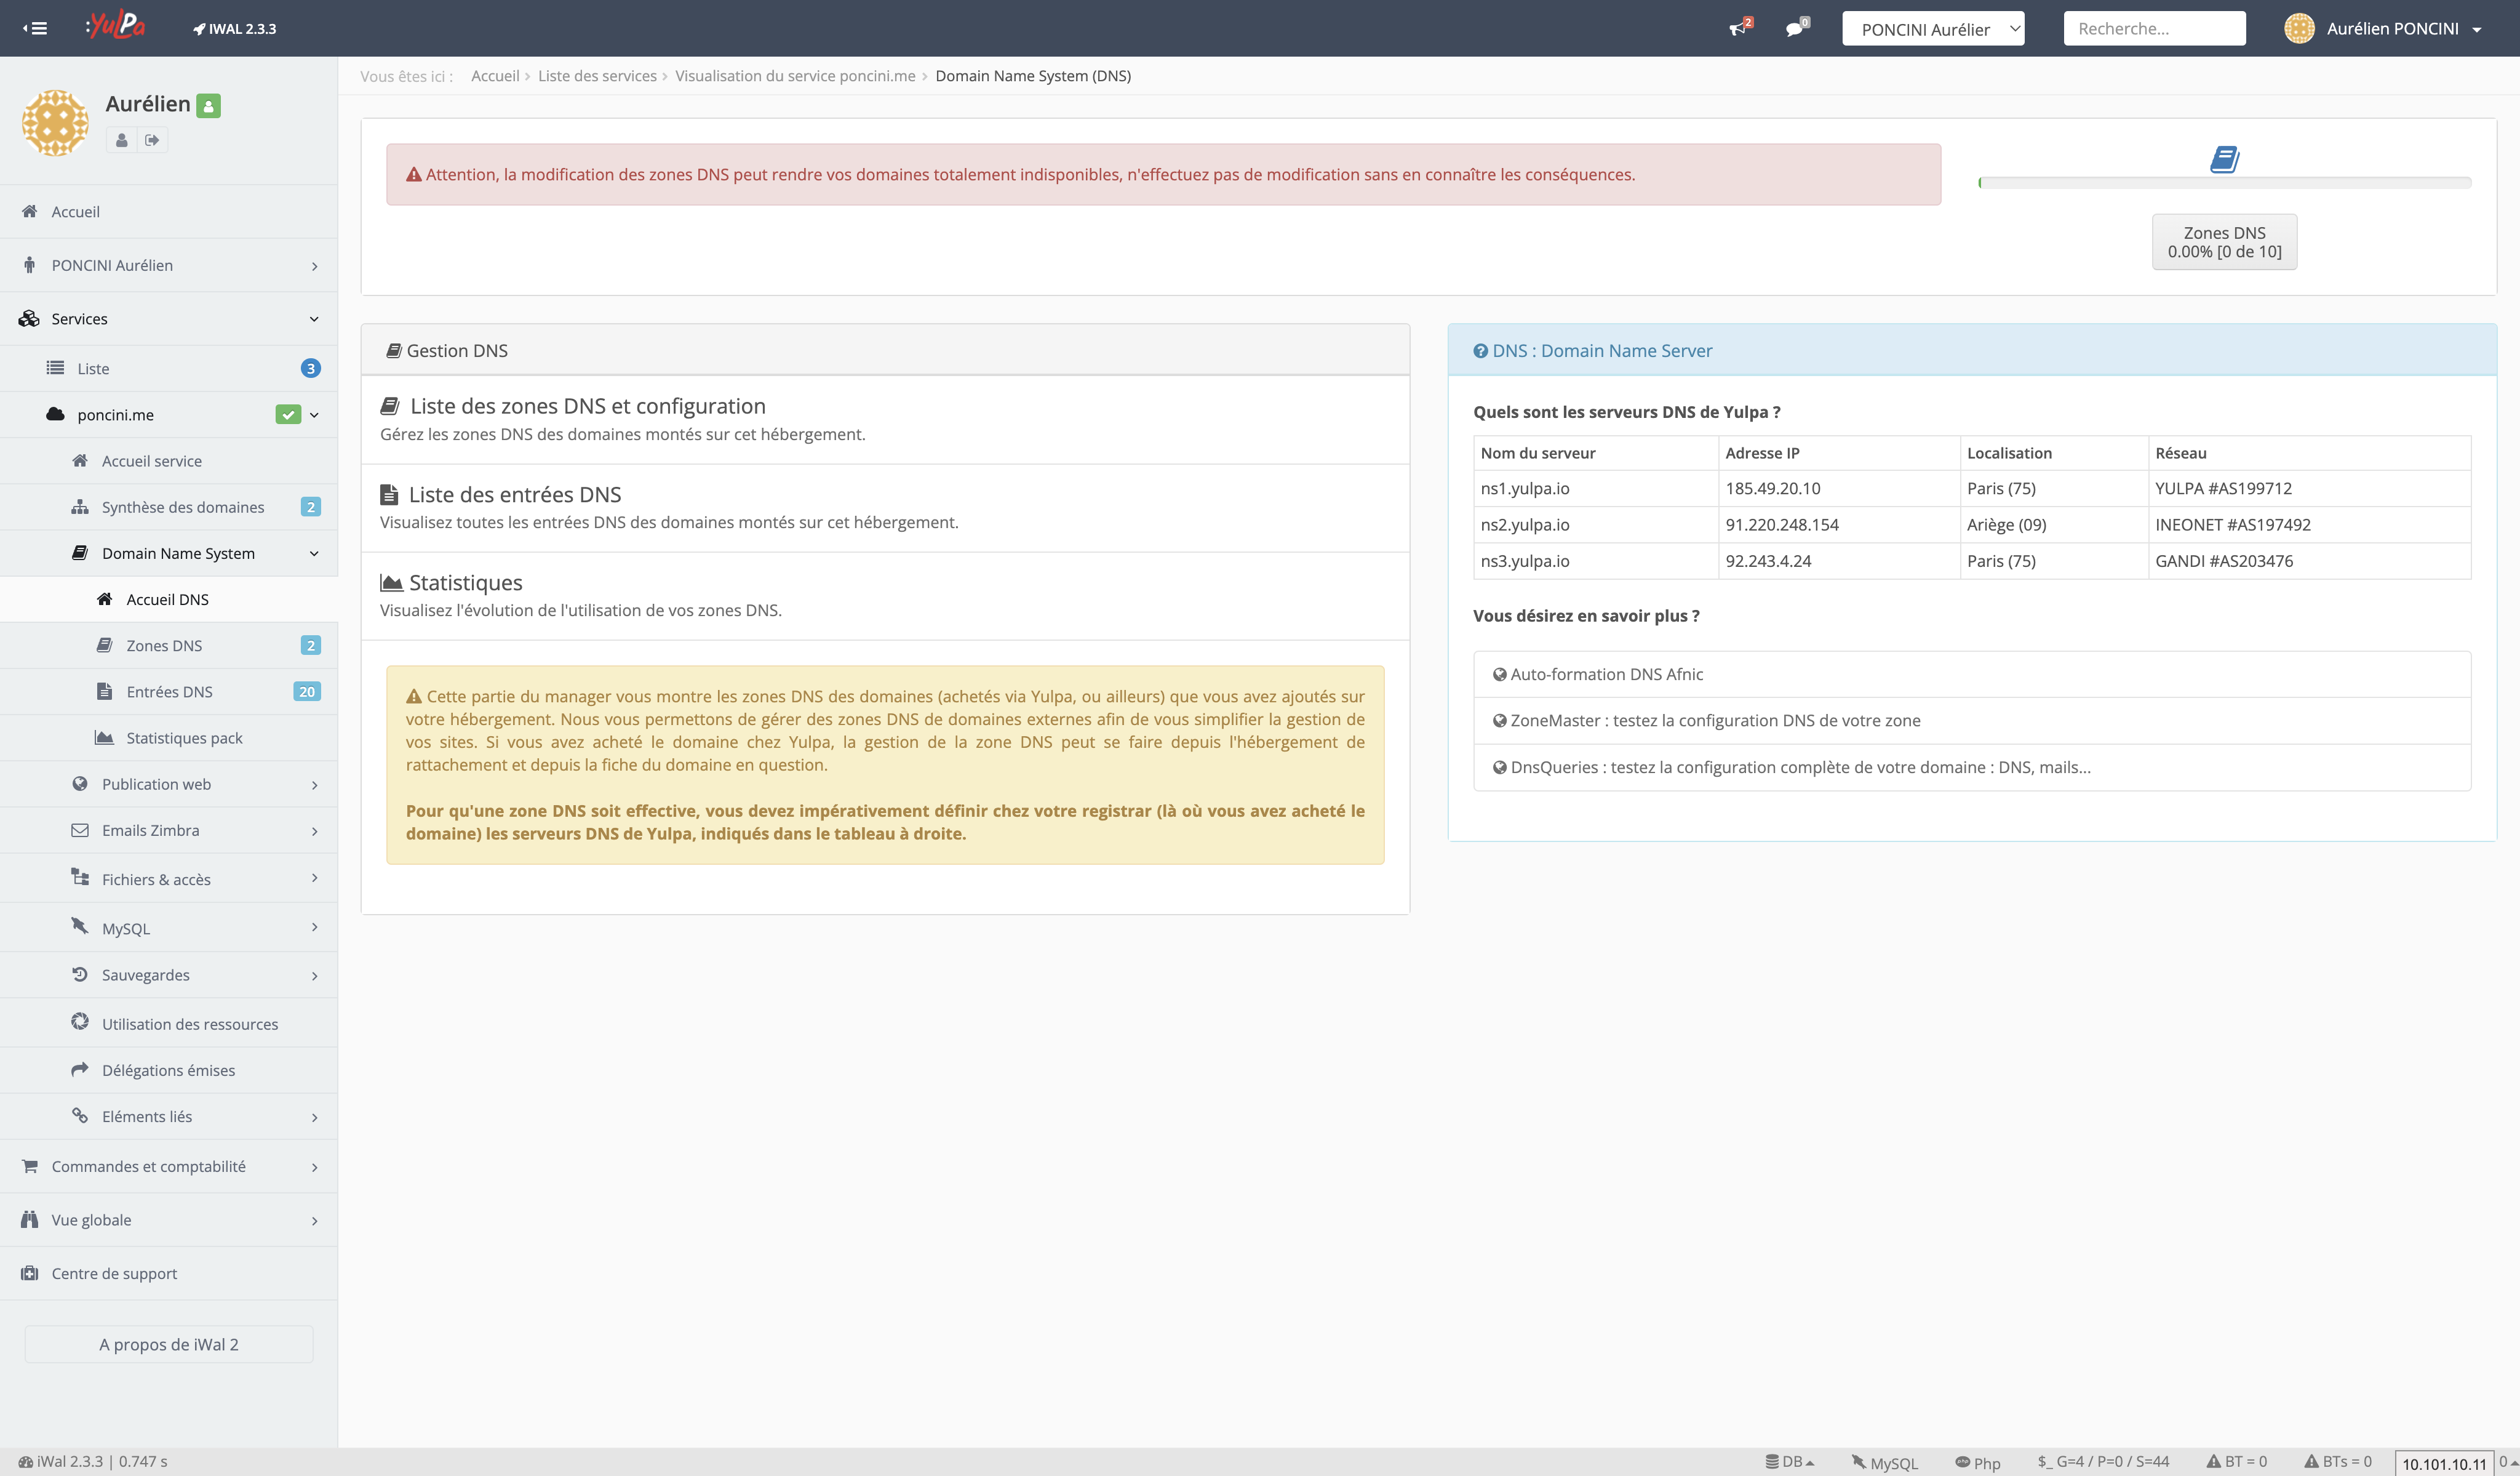Click the blue book icon above Zones DNS
Viewport: 2520px width, 1476px height.
pyautogui.click(x=2224, y=159)
